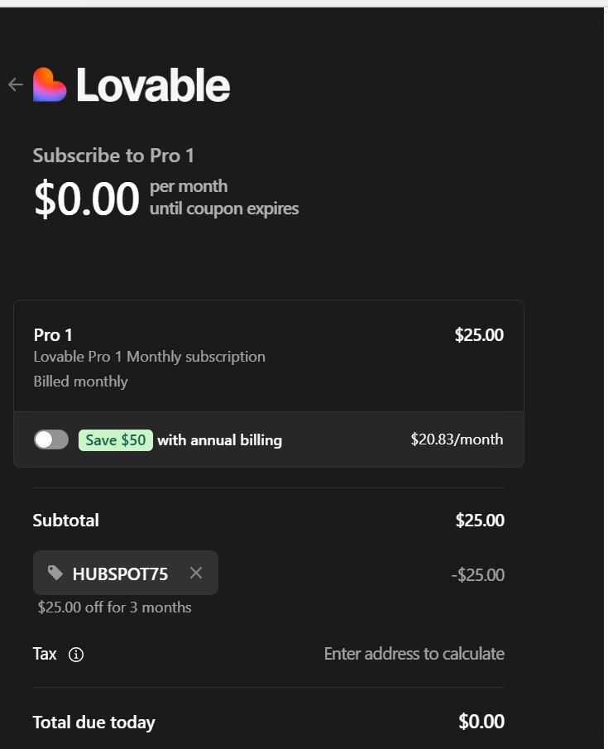Click the -$25.00 discount amount

pyautogui.click(x=477, y=574)
